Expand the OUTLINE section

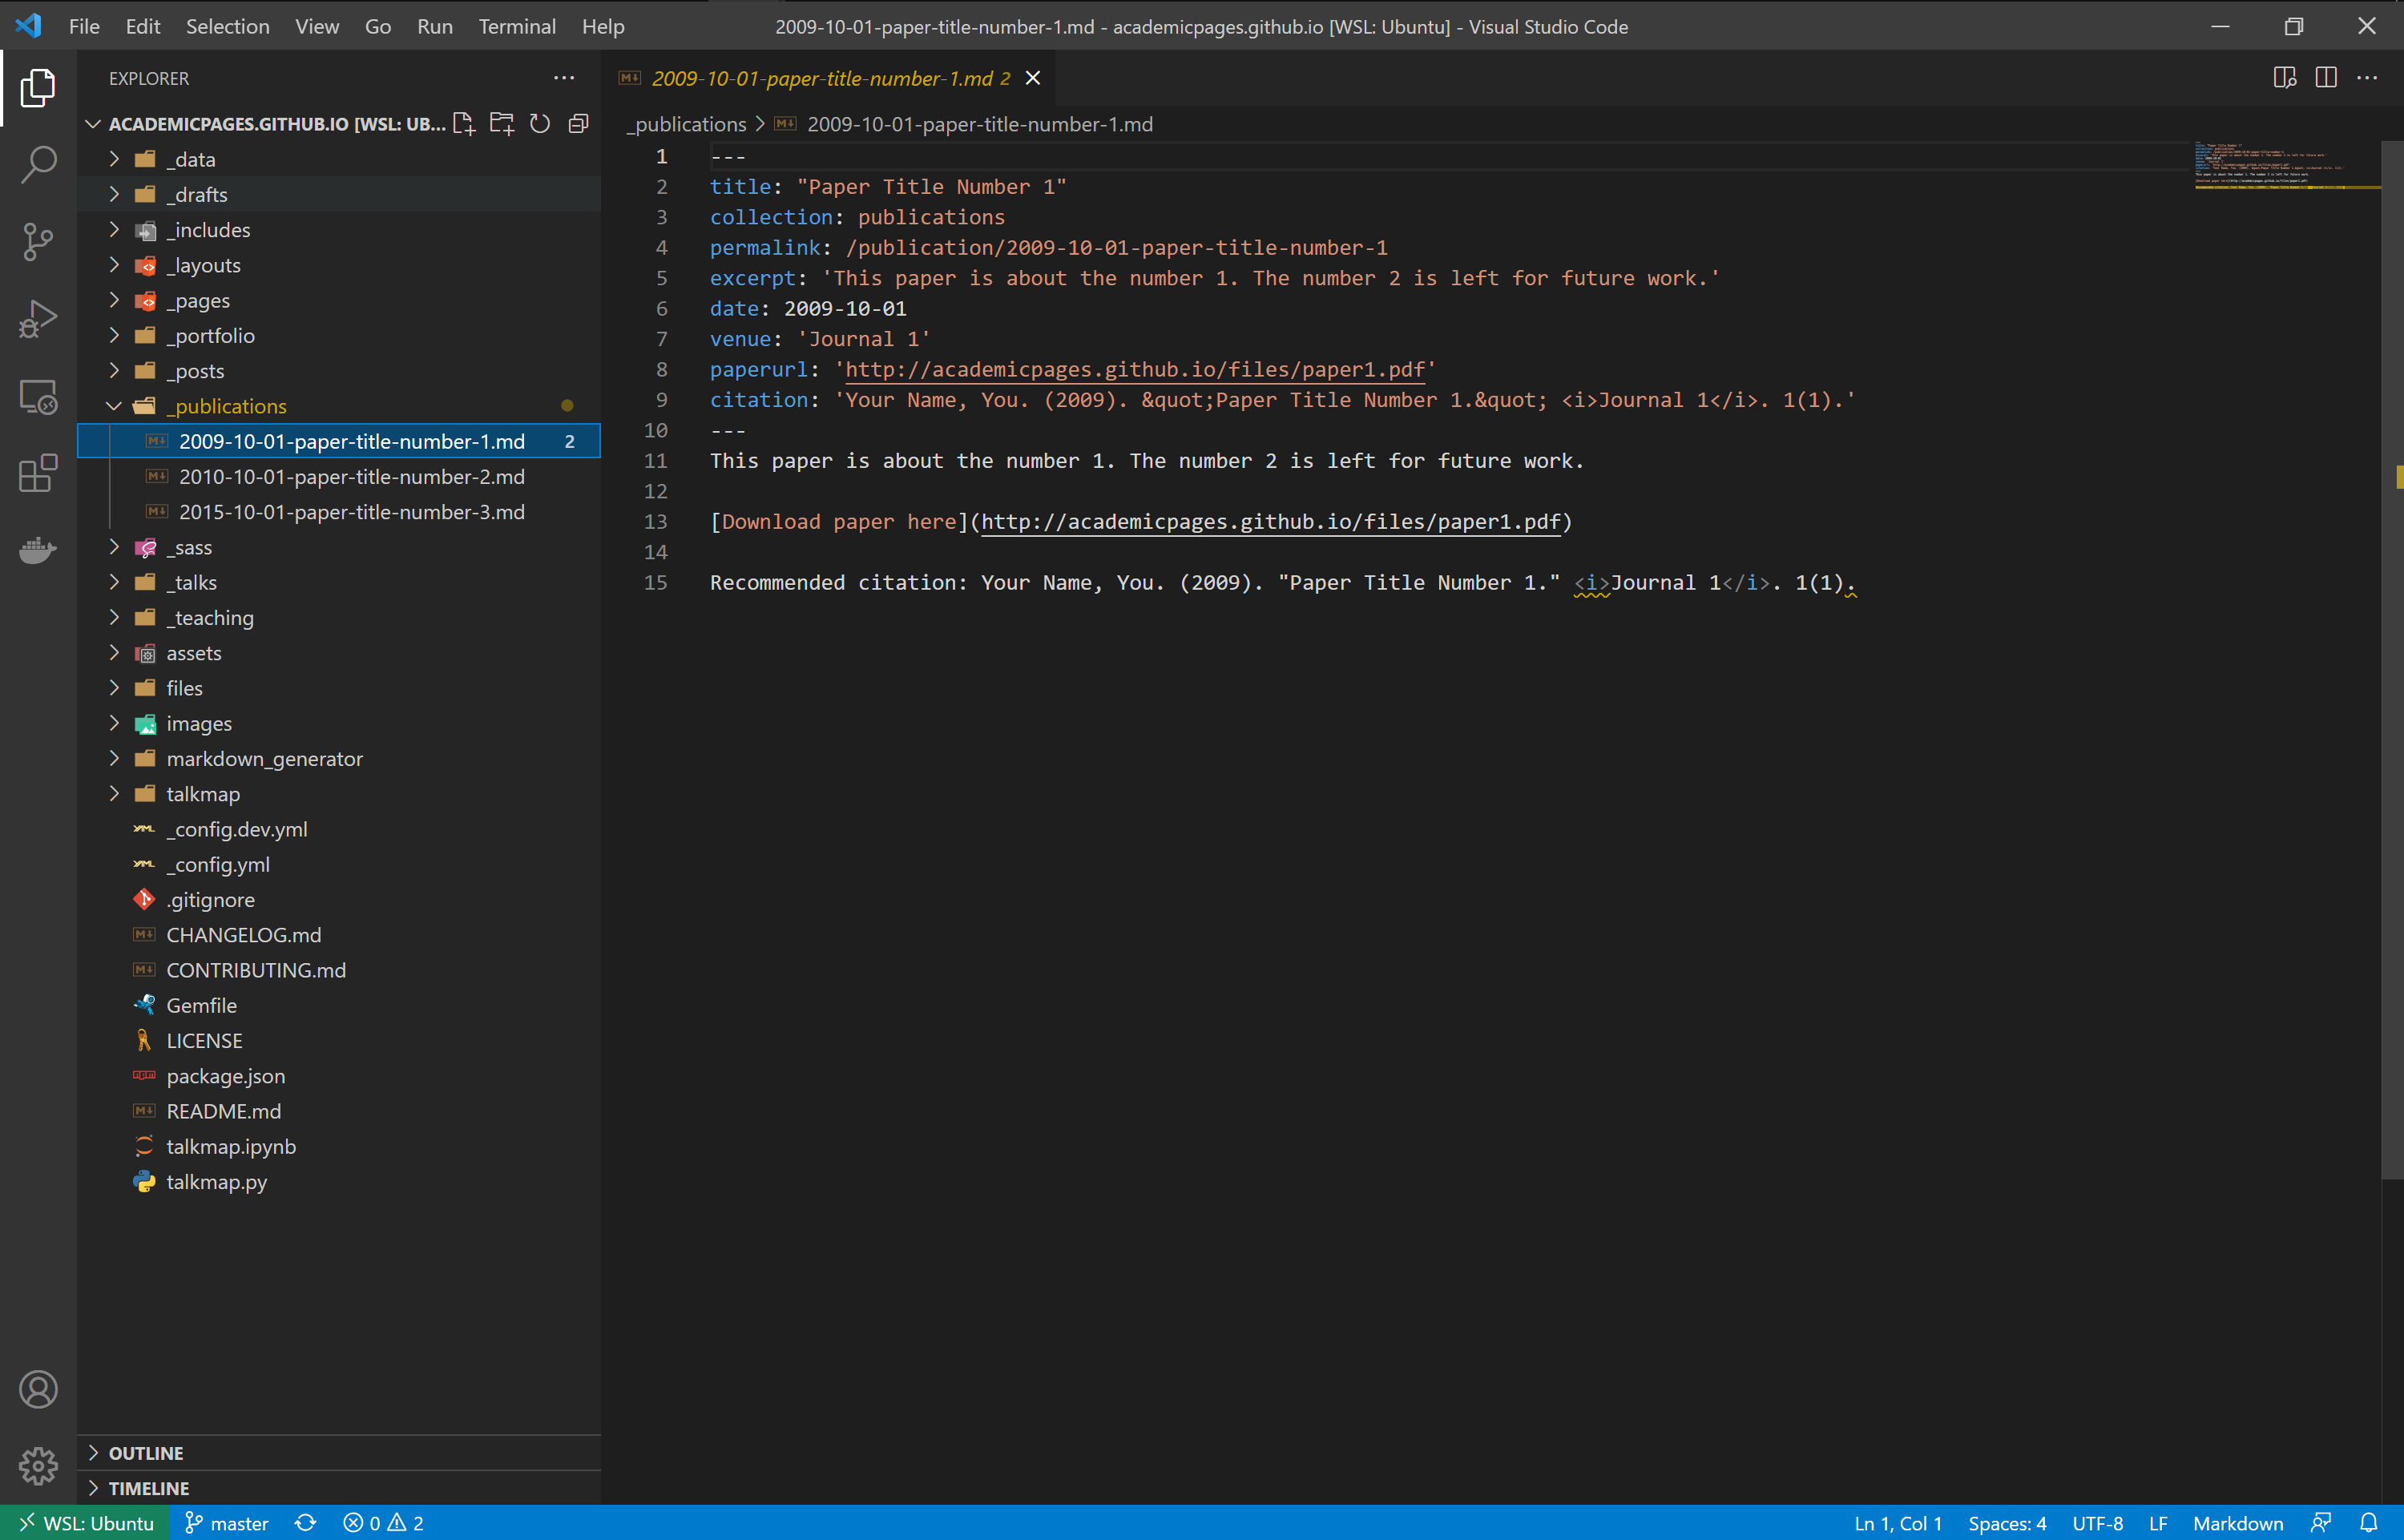pos(146,1453)
